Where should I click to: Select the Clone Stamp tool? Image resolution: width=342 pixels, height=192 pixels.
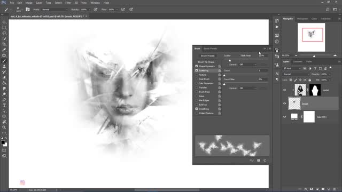coord(4,66)
